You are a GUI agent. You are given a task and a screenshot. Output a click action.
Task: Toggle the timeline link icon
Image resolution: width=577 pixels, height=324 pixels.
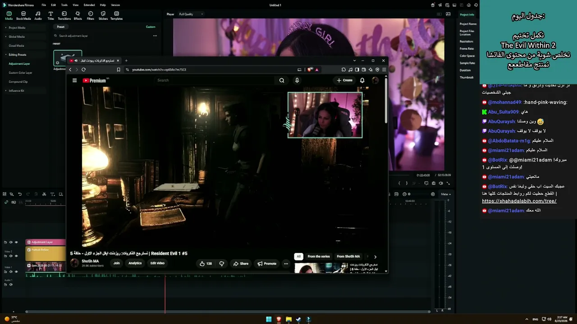click(6, 202)
